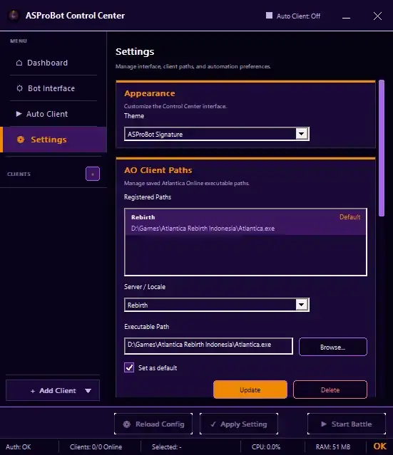Click the orange Update button

pyautogui.click(x=250, y=389)
